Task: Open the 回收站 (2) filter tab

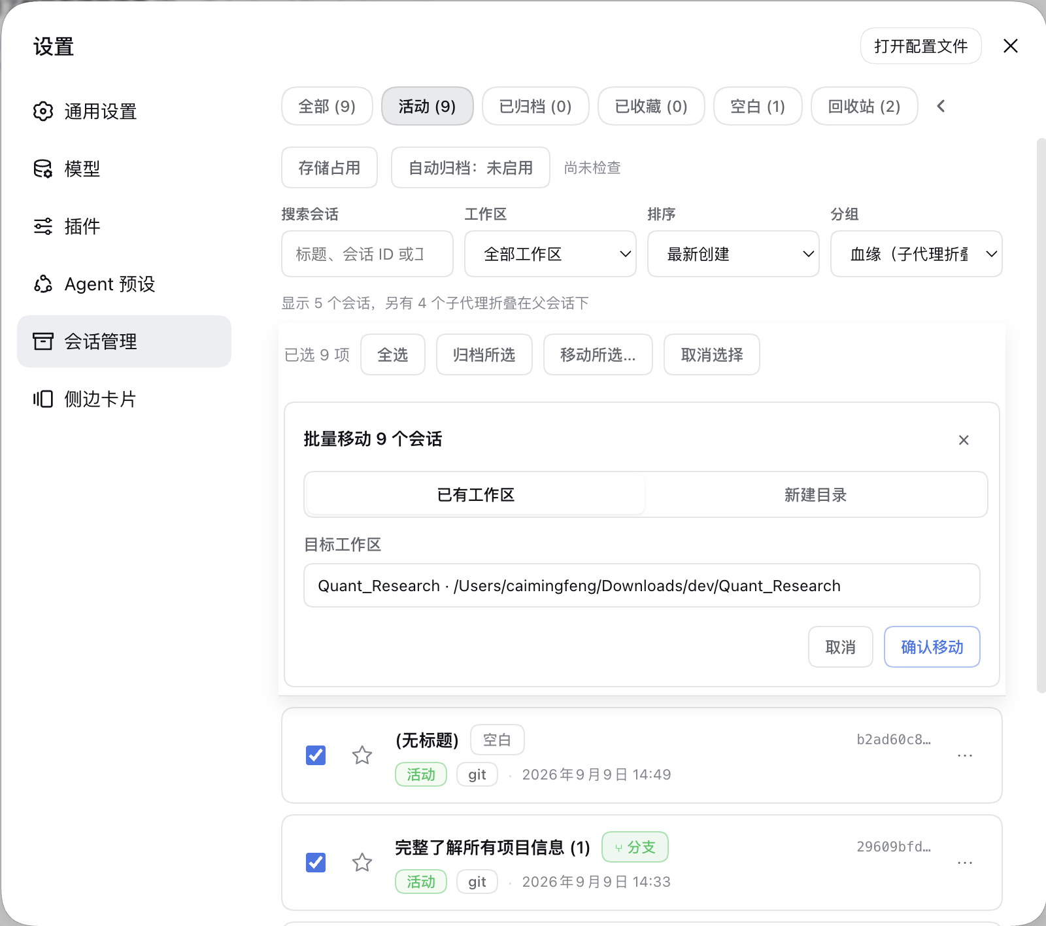Action: point(864,106)
